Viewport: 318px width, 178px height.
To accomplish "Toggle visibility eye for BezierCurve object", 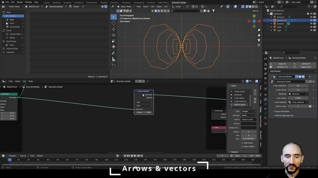I will (x=311, y=20).
